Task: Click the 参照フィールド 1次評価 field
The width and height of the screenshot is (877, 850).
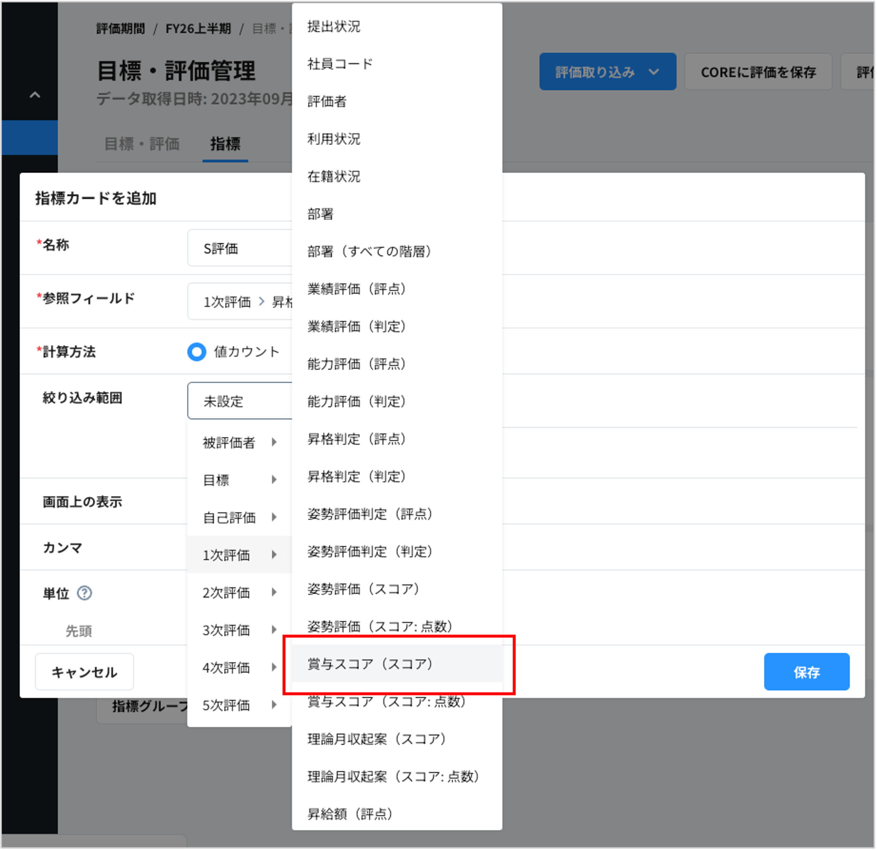Action: point(227,302)
